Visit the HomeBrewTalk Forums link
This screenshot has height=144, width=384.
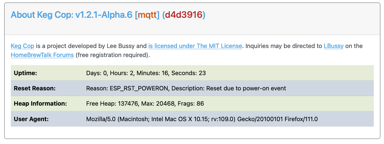point(42,55)
